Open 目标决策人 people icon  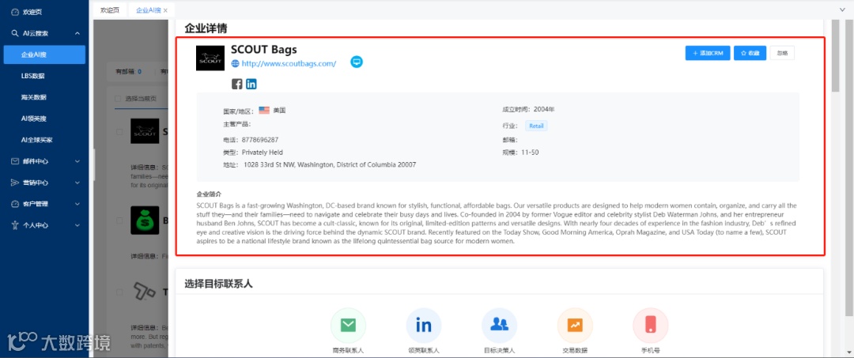(500, 326)
